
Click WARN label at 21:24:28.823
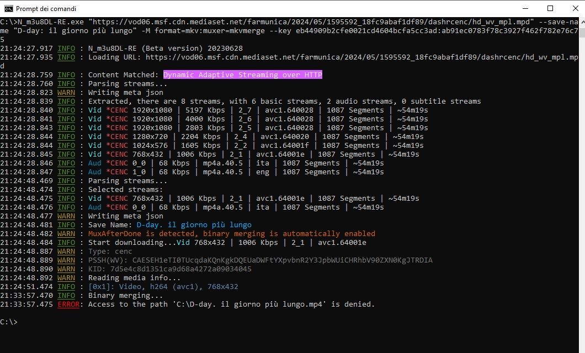point(66,93)
